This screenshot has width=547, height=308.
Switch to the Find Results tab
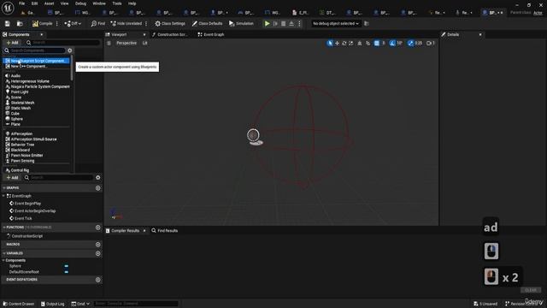[165, 230]
